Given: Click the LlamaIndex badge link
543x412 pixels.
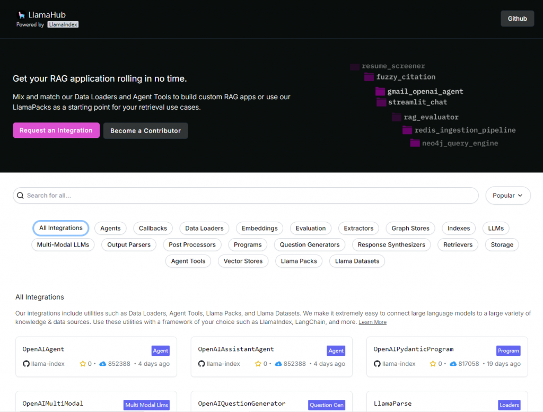Looking at the screenshot, I should [63, 24].
